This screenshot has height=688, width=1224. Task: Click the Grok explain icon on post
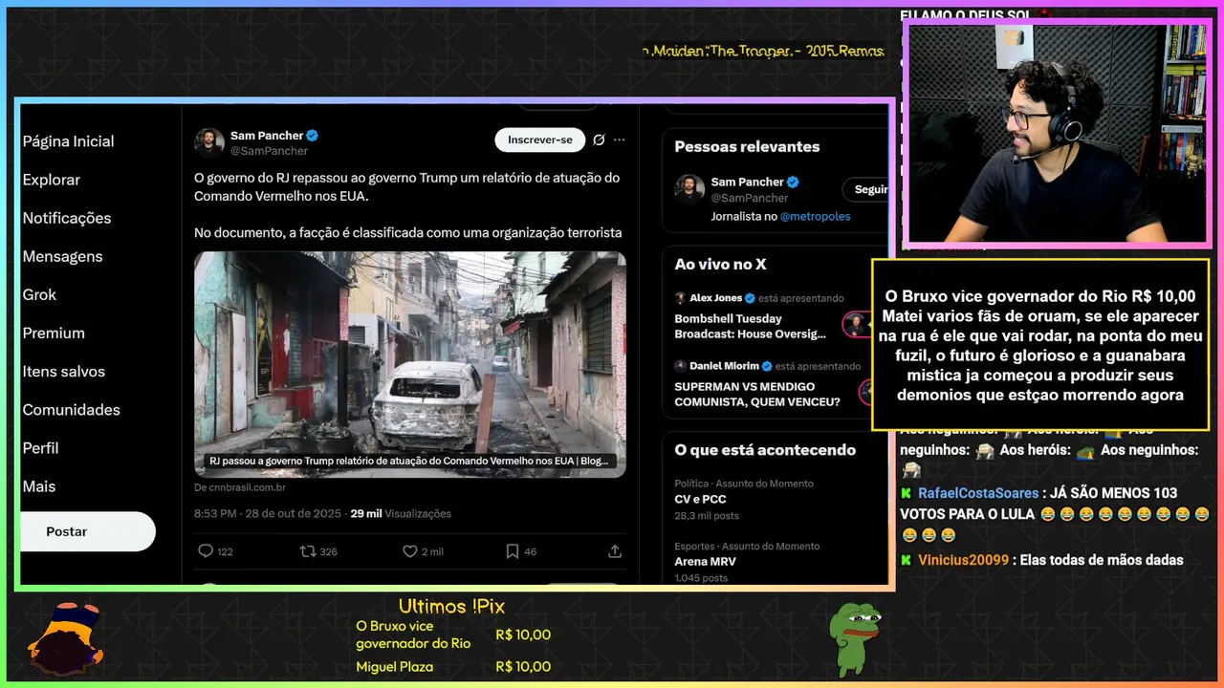599,140
